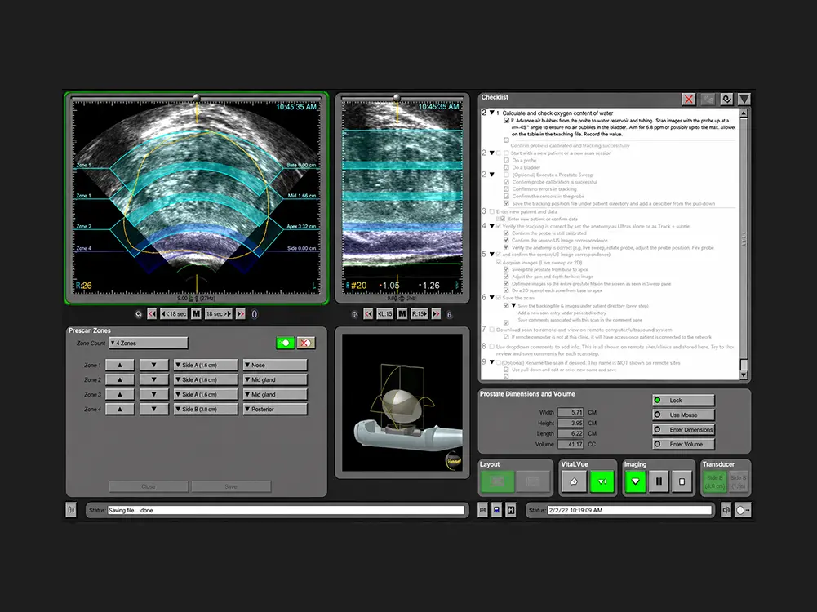This screenshot has height=612, width=817.
Task: Select the Enter Dimensions radio option
Action: tap(683, 429)
